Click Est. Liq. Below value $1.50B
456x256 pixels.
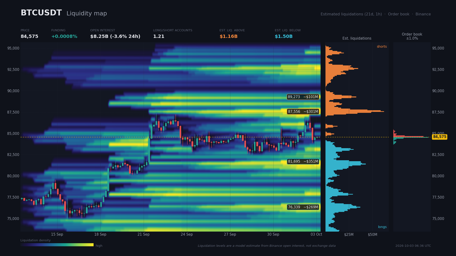click(x=284, y=36)
